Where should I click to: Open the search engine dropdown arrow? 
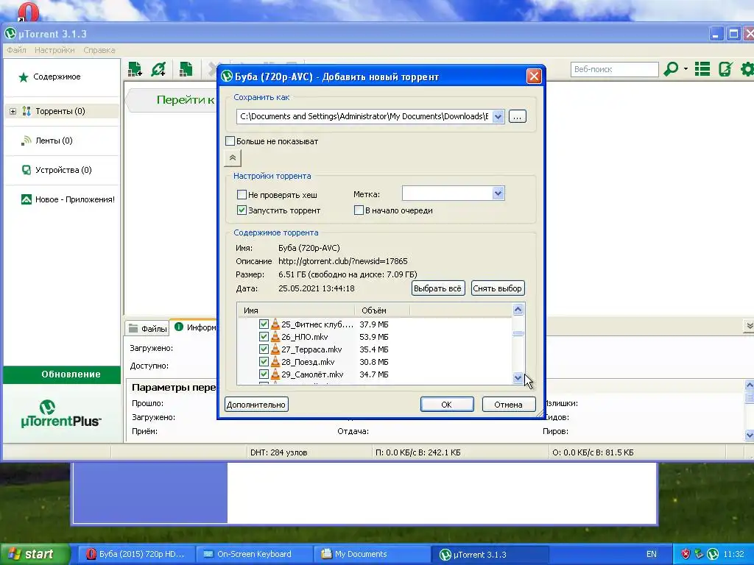click(686, 69)
